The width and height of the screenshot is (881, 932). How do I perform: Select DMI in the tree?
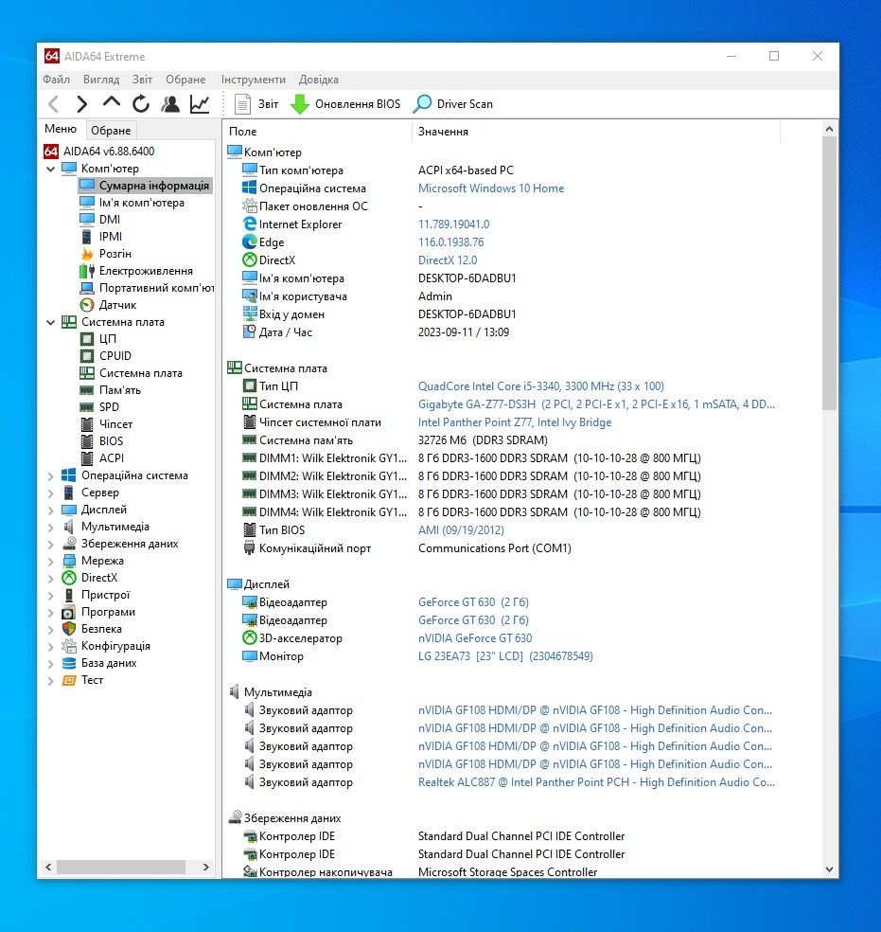coord(109,220)
